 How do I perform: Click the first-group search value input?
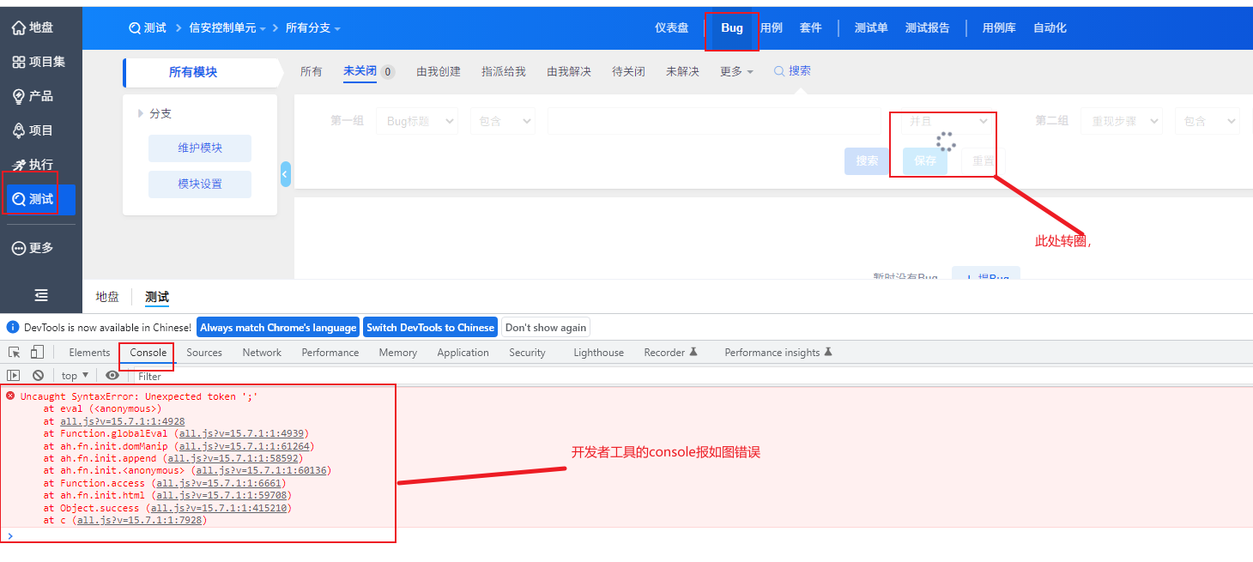click(x=714, y=121)
